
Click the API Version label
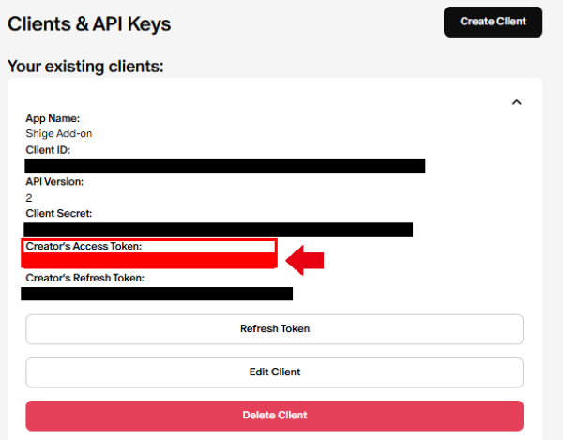[54, 181]
